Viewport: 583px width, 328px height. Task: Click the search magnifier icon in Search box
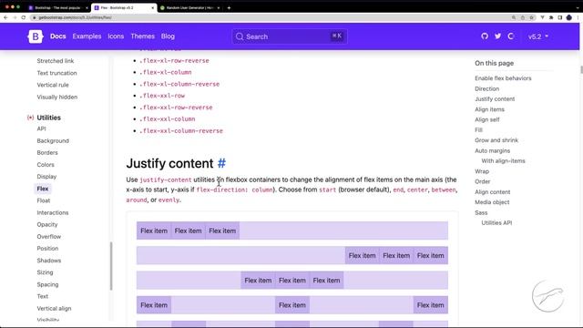(240, 36)
